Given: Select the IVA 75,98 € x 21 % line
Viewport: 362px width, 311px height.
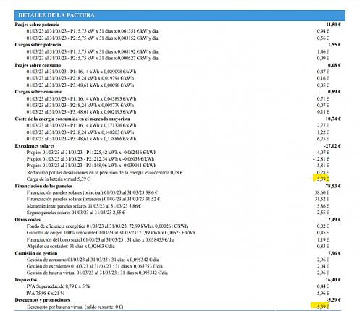Looking at the screenshot, I should tap(46, 294).
